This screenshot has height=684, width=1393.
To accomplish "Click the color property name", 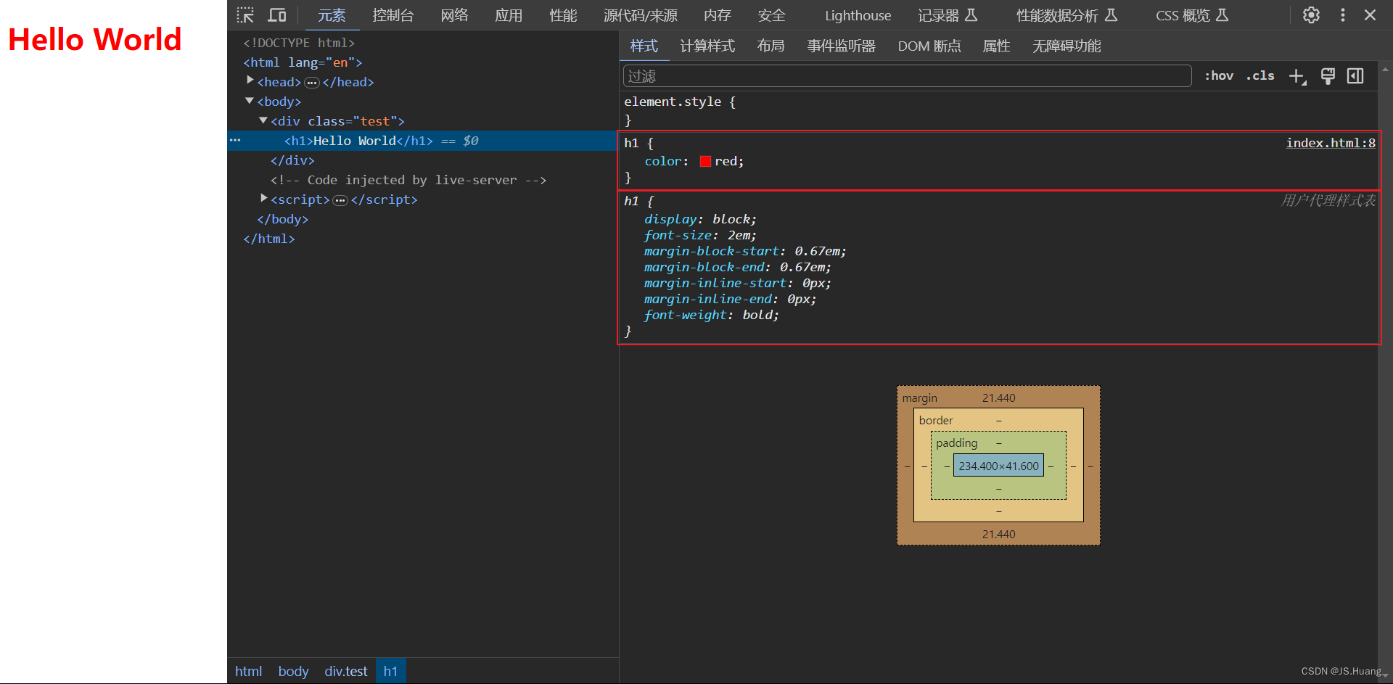I will pyautogui.click(x=663, y=161).
